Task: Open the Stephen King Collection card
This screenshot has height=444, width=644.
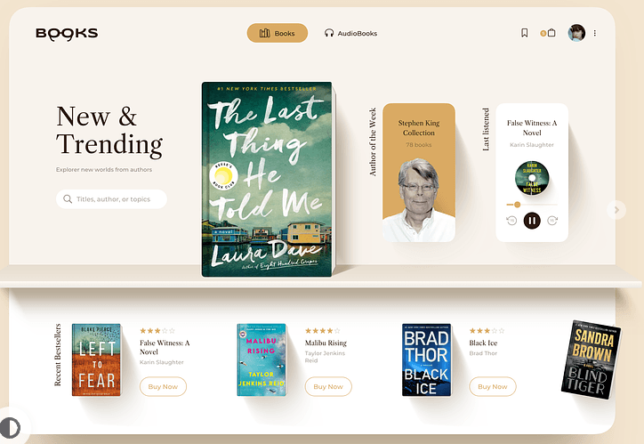Action: tap(419, 173)
